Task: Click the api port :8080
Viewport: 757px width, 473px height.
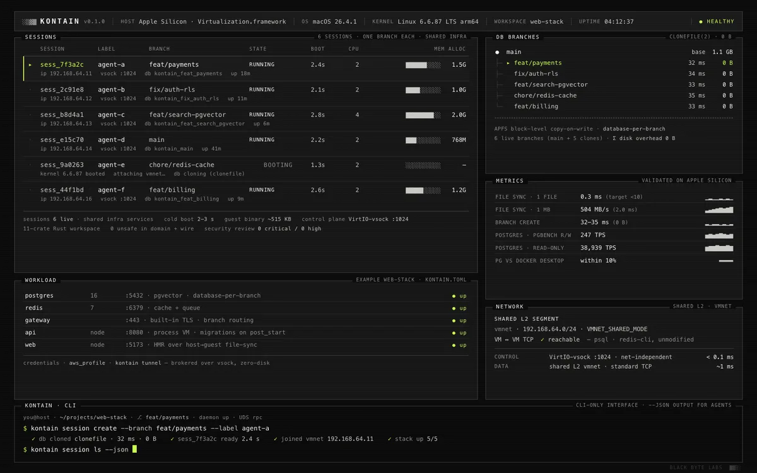Action: click(134, 332)
